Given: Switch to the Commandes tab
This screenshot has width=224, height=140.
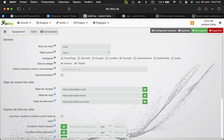Looking at the screenshot, I should click(x=49, y=32).
